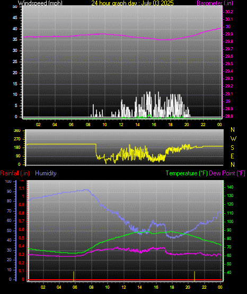Click the 45 windspeed axis value
Screen dimensions: 247x294
tap(15, 18)
